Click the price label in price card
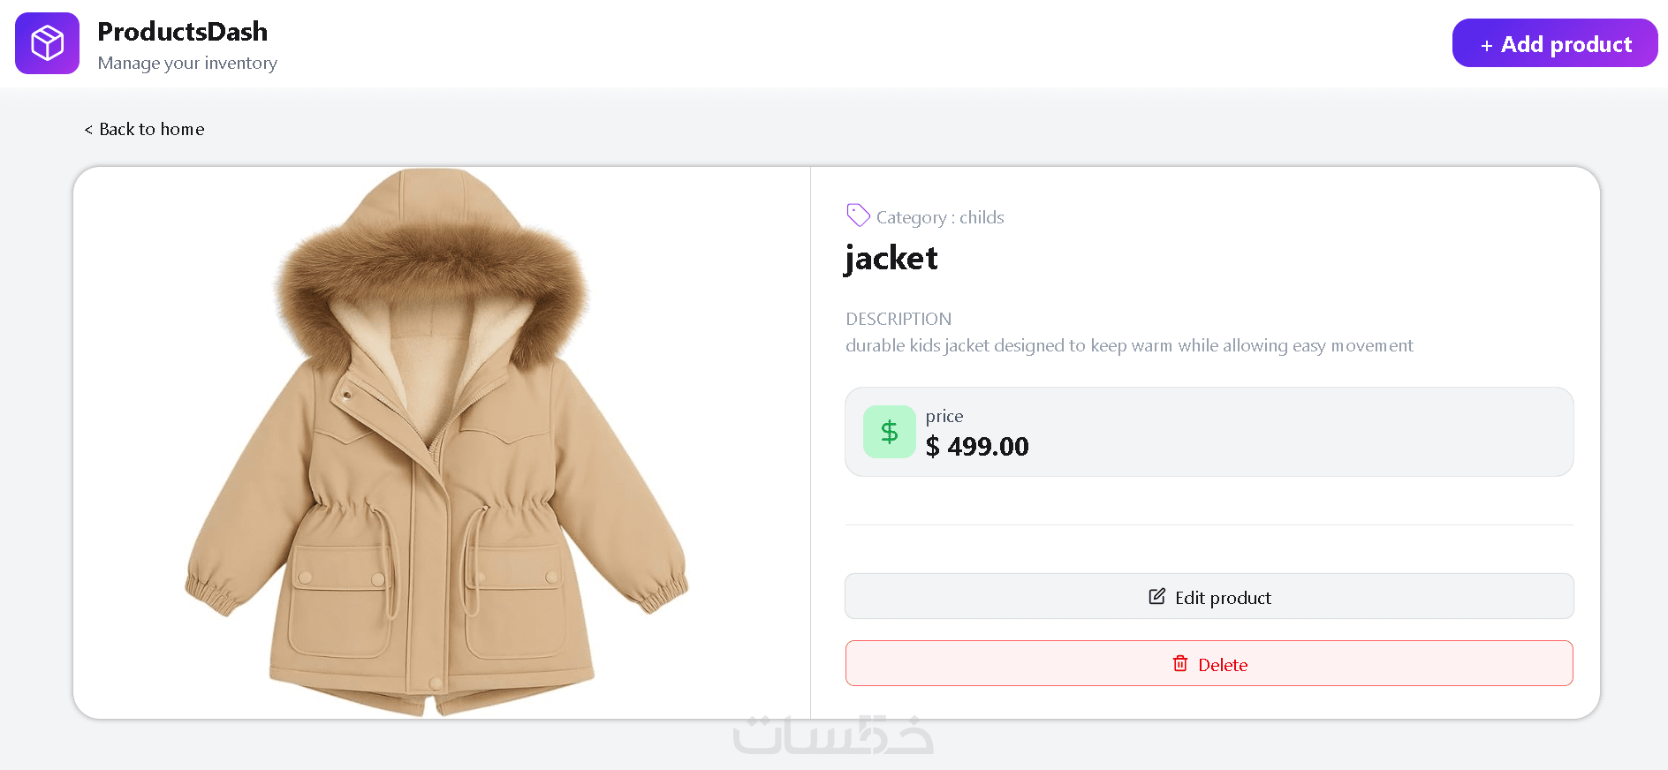The image size is (1668, 770). pyautogui.click(x=944, y=416)
